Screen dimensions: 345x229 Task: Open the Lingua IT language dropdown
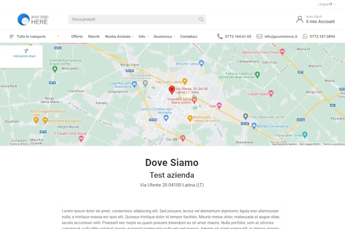327,4
